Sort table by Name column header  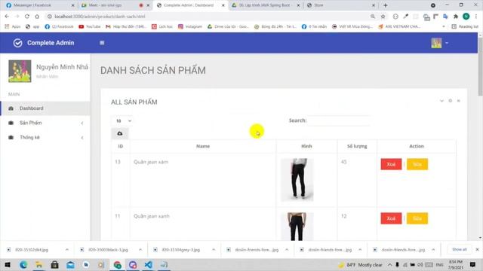click(x=203, y=146)
